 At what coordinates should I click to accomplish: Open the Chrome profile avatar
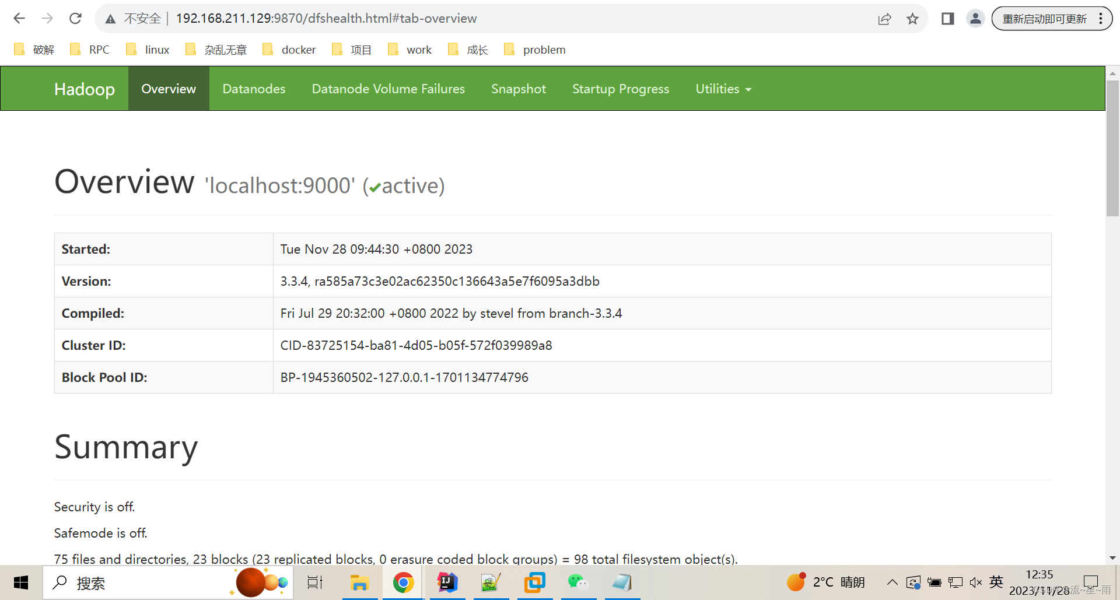(975, 19)
